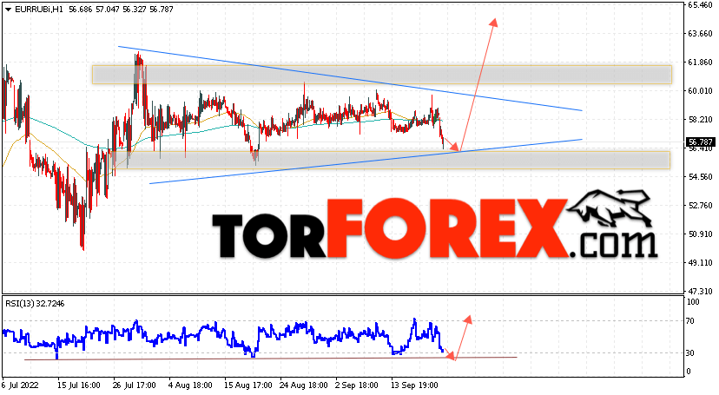
Task: Click the RSI scale value 70
Action: 691,321
